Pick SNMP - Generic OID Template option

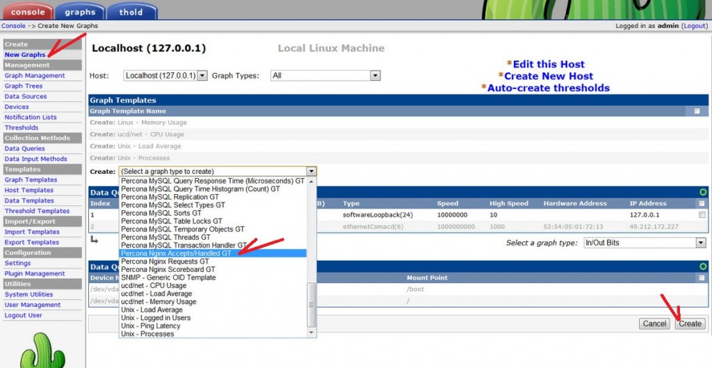pos(168,278)
